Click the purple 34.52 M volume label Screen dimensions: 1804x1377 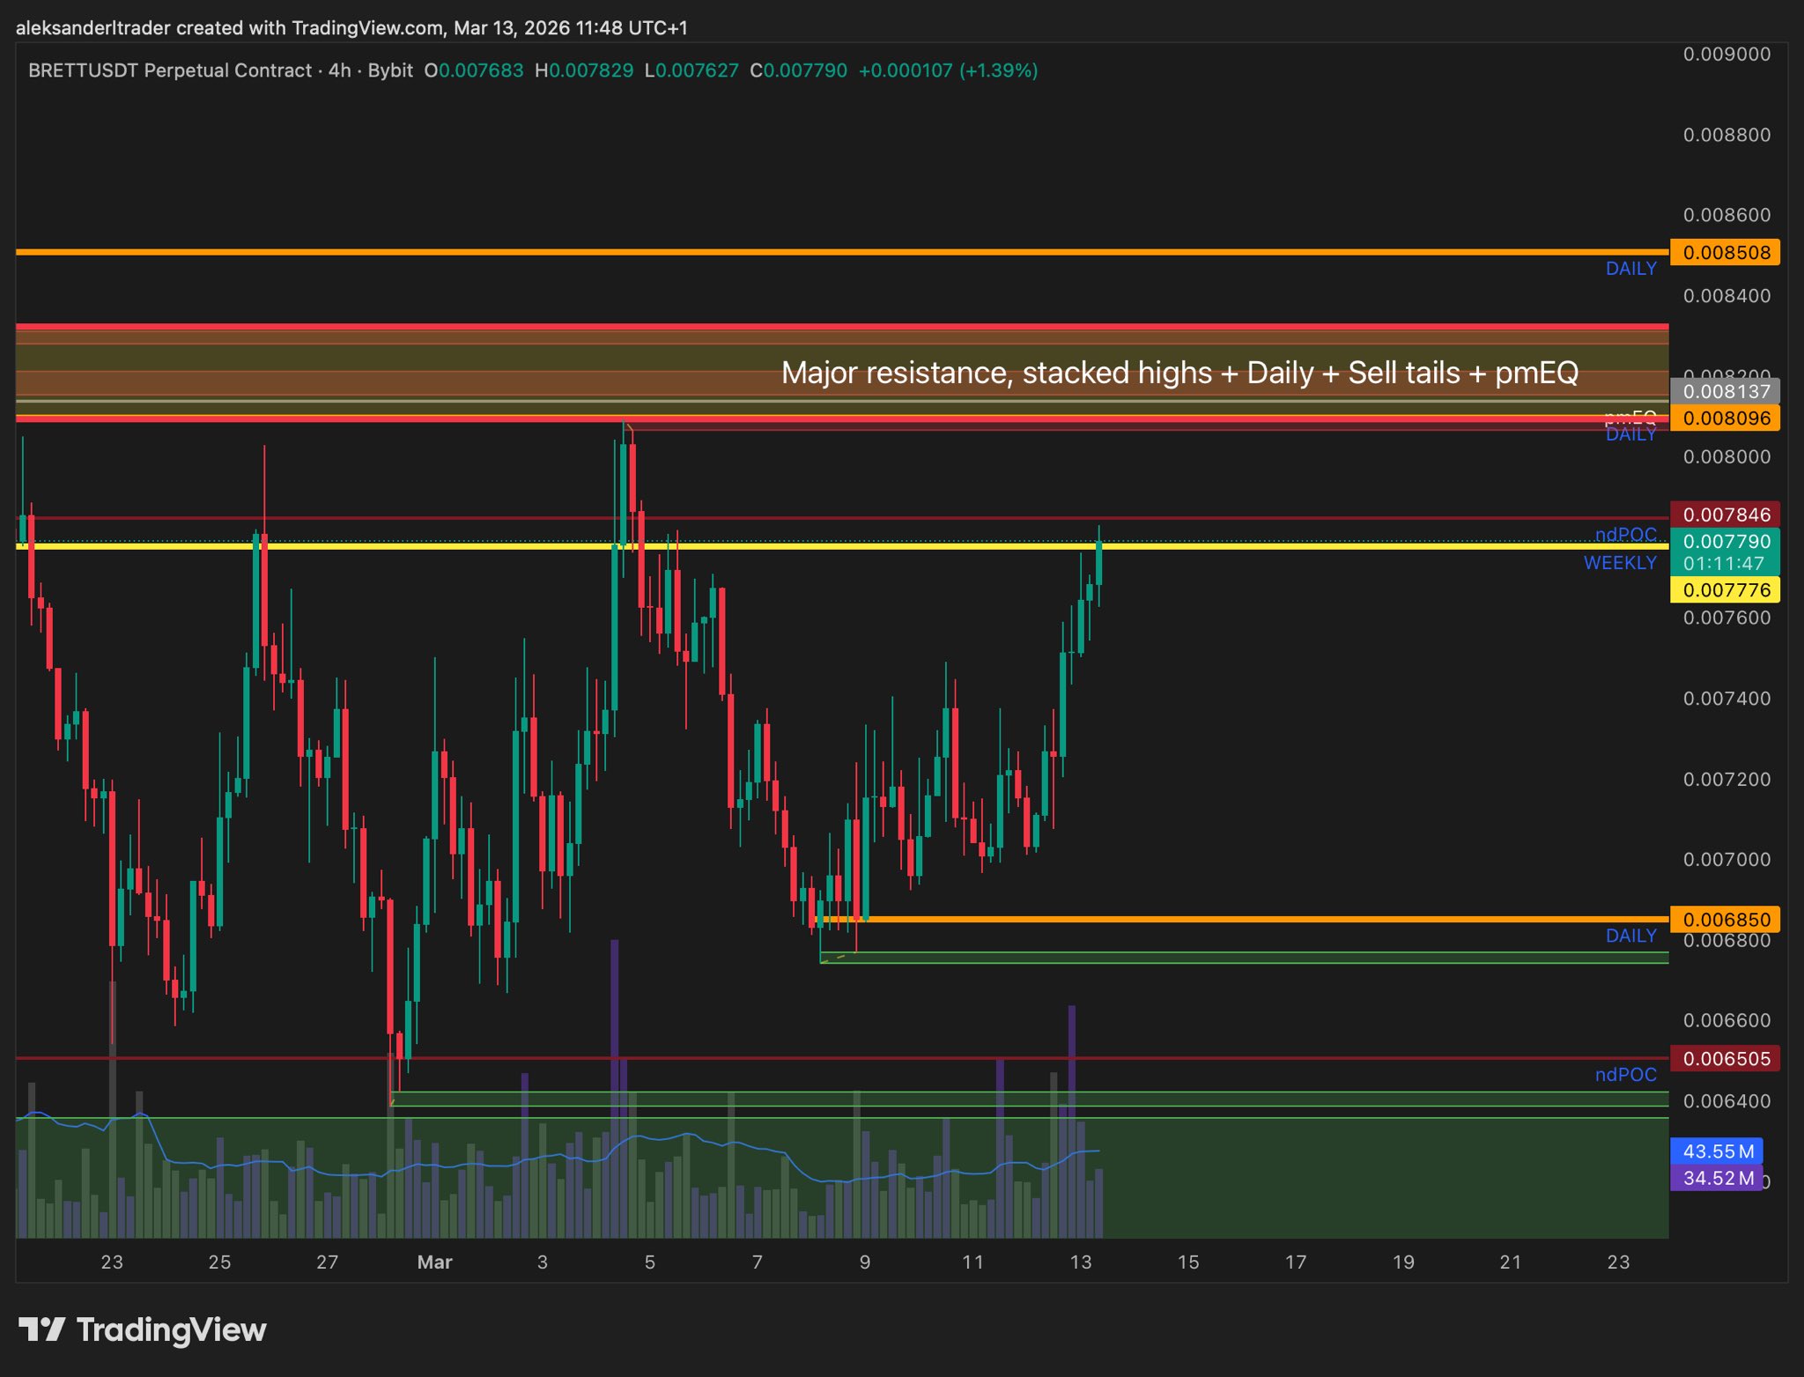[x=1717, y=1178]
